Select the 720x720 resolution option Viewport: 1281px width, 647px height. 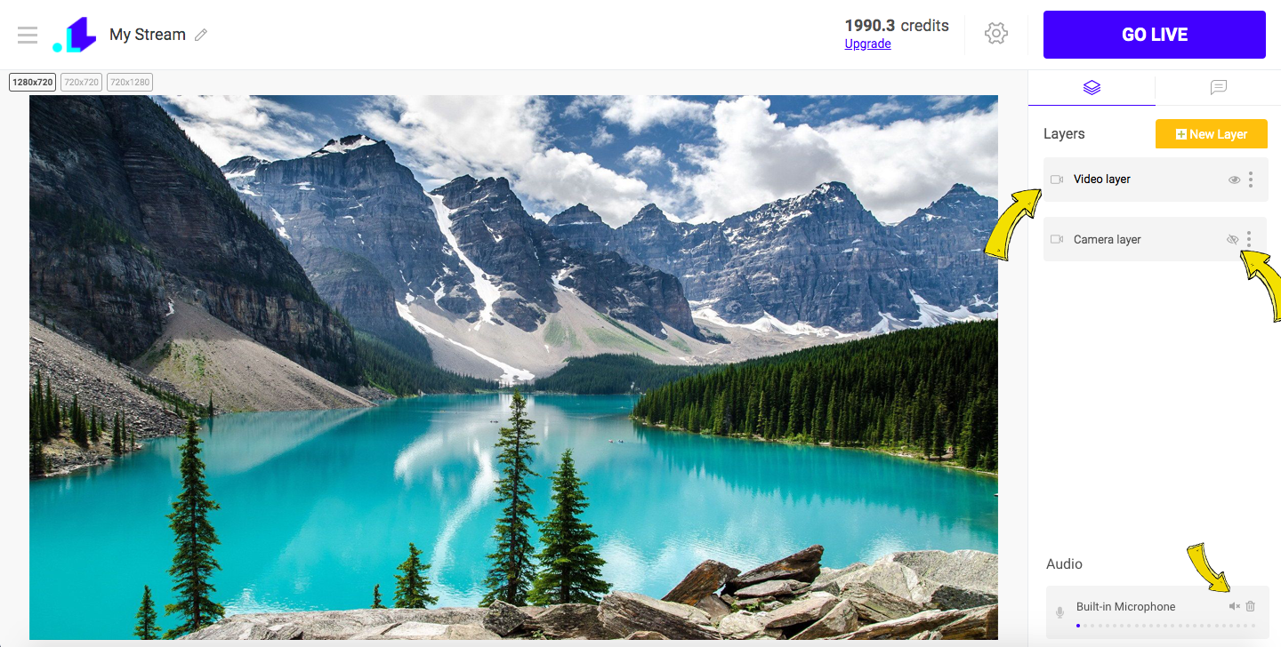81,82
